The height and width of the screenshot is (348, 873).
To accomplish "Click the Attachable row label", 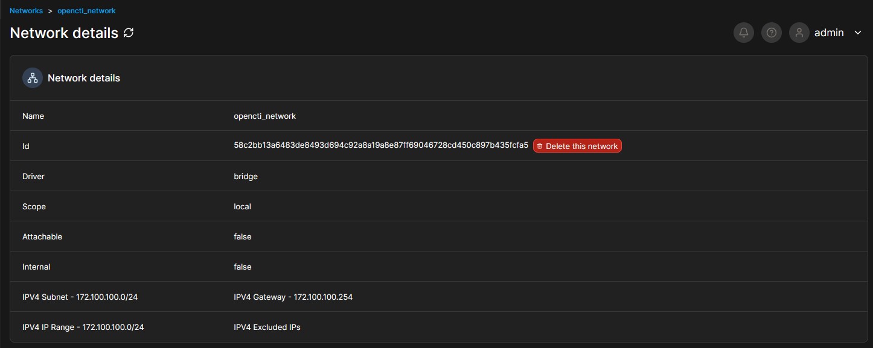I will pyautogui.click(x=42, y=236).
